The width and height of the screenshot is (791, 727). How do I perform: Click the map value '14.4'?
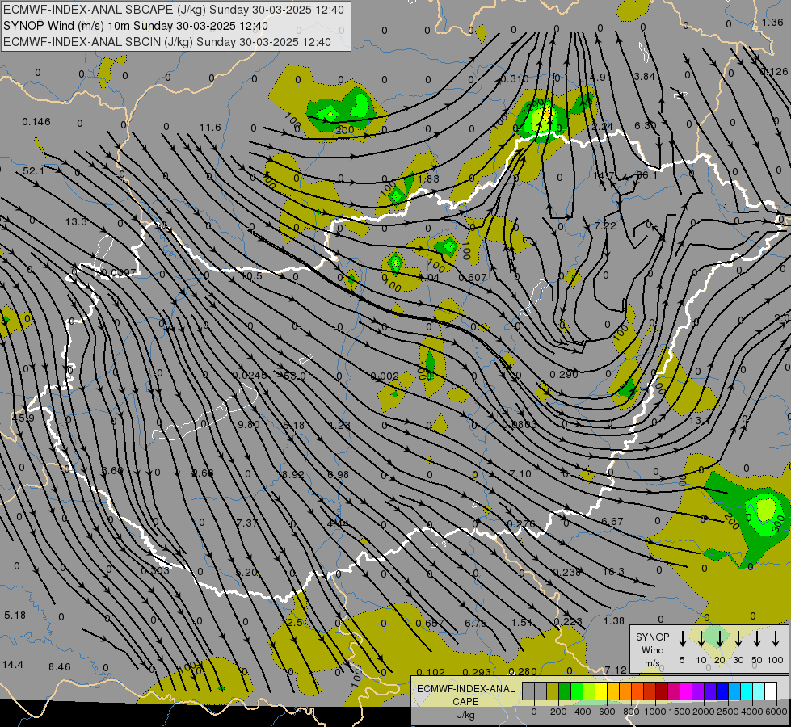[13, 665]
